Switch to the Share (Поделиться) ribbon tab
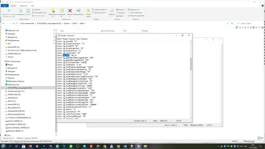 24,6
